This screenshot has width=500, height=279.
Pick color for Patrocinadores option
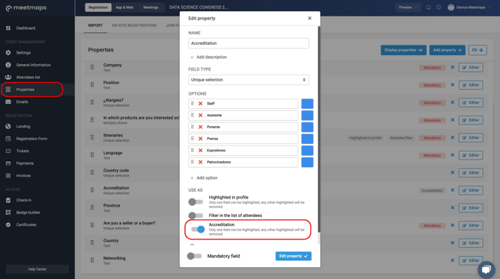tap(307, 162)
